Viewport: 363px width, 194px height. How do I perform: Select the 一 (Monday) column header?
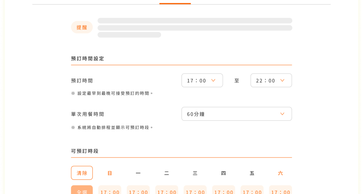pyautogui.click(x=138, y=173)
